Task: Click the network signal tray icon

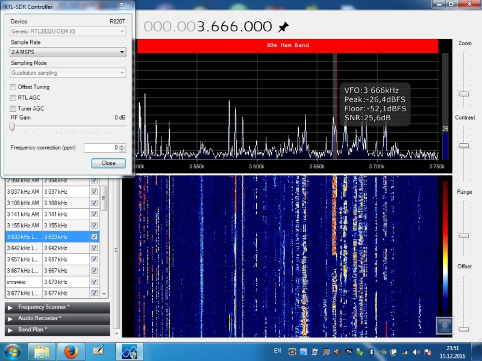Action: pos(405,352)
